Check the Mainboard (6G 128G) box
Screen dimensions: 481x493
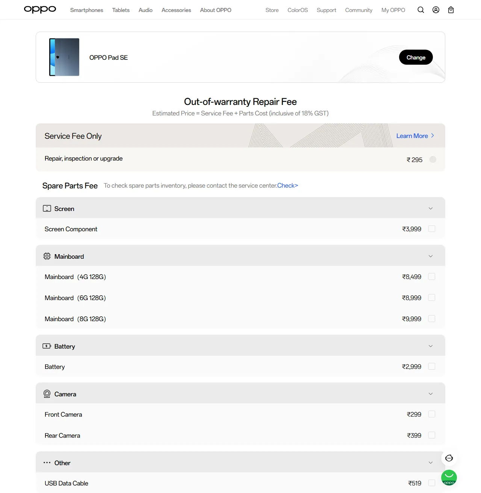tap(432, 297)
